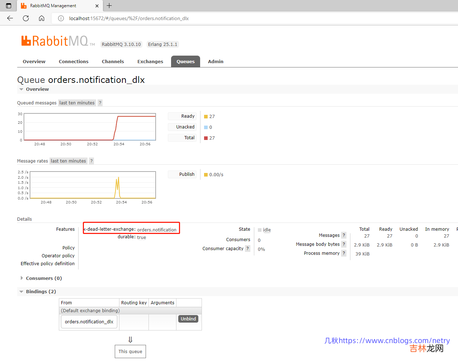
Task: Open the Admin tab
Action: click(x=216, y=62)
